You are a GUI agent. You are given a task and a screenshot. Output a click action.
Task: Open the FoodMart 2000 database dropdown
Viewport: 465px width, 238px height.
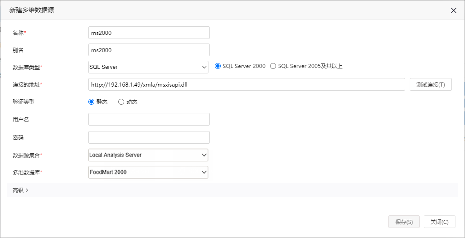click(148, 172)
